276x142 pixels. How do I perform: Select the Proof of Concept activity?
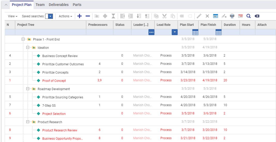pyautogui.click(x=54, y=81)
